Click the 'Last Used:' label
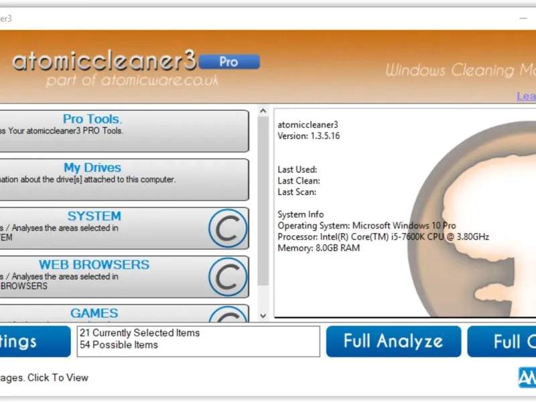 tap(297, 170)
